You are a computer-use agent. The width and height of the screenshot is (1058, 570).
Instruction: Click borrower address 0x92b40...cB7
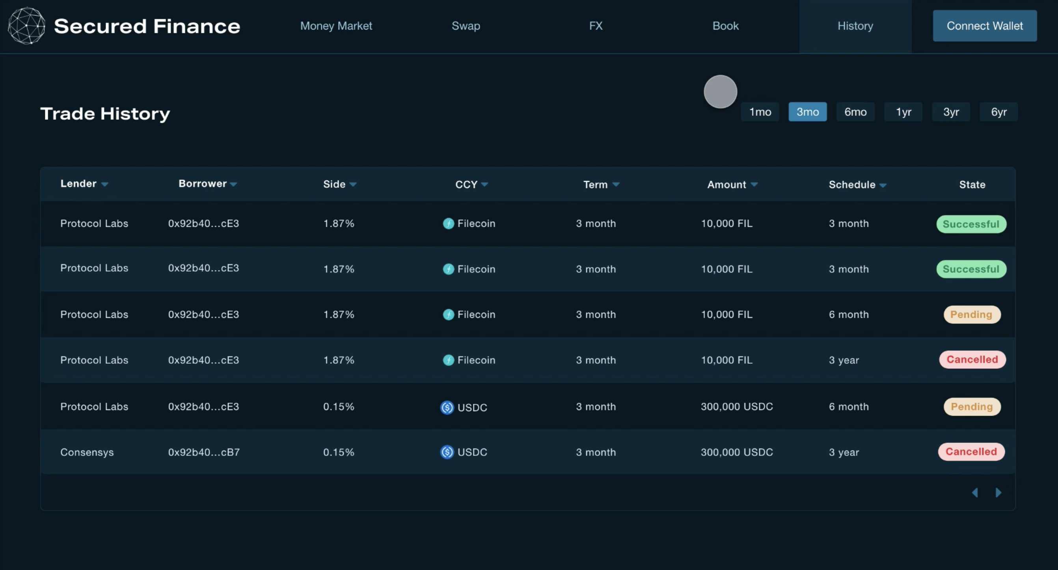(204, 452)
